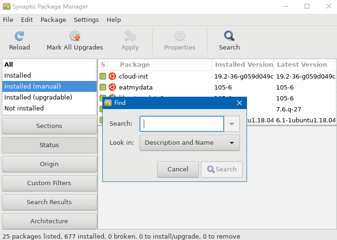Sort by Installed Version column header
Viewport: 337px width, 240px height.
tap(243, 65)
